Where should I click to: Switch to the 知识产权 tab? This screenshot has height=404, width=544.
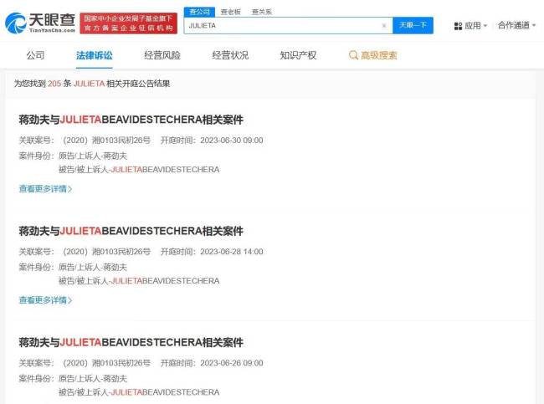(298, 55)
